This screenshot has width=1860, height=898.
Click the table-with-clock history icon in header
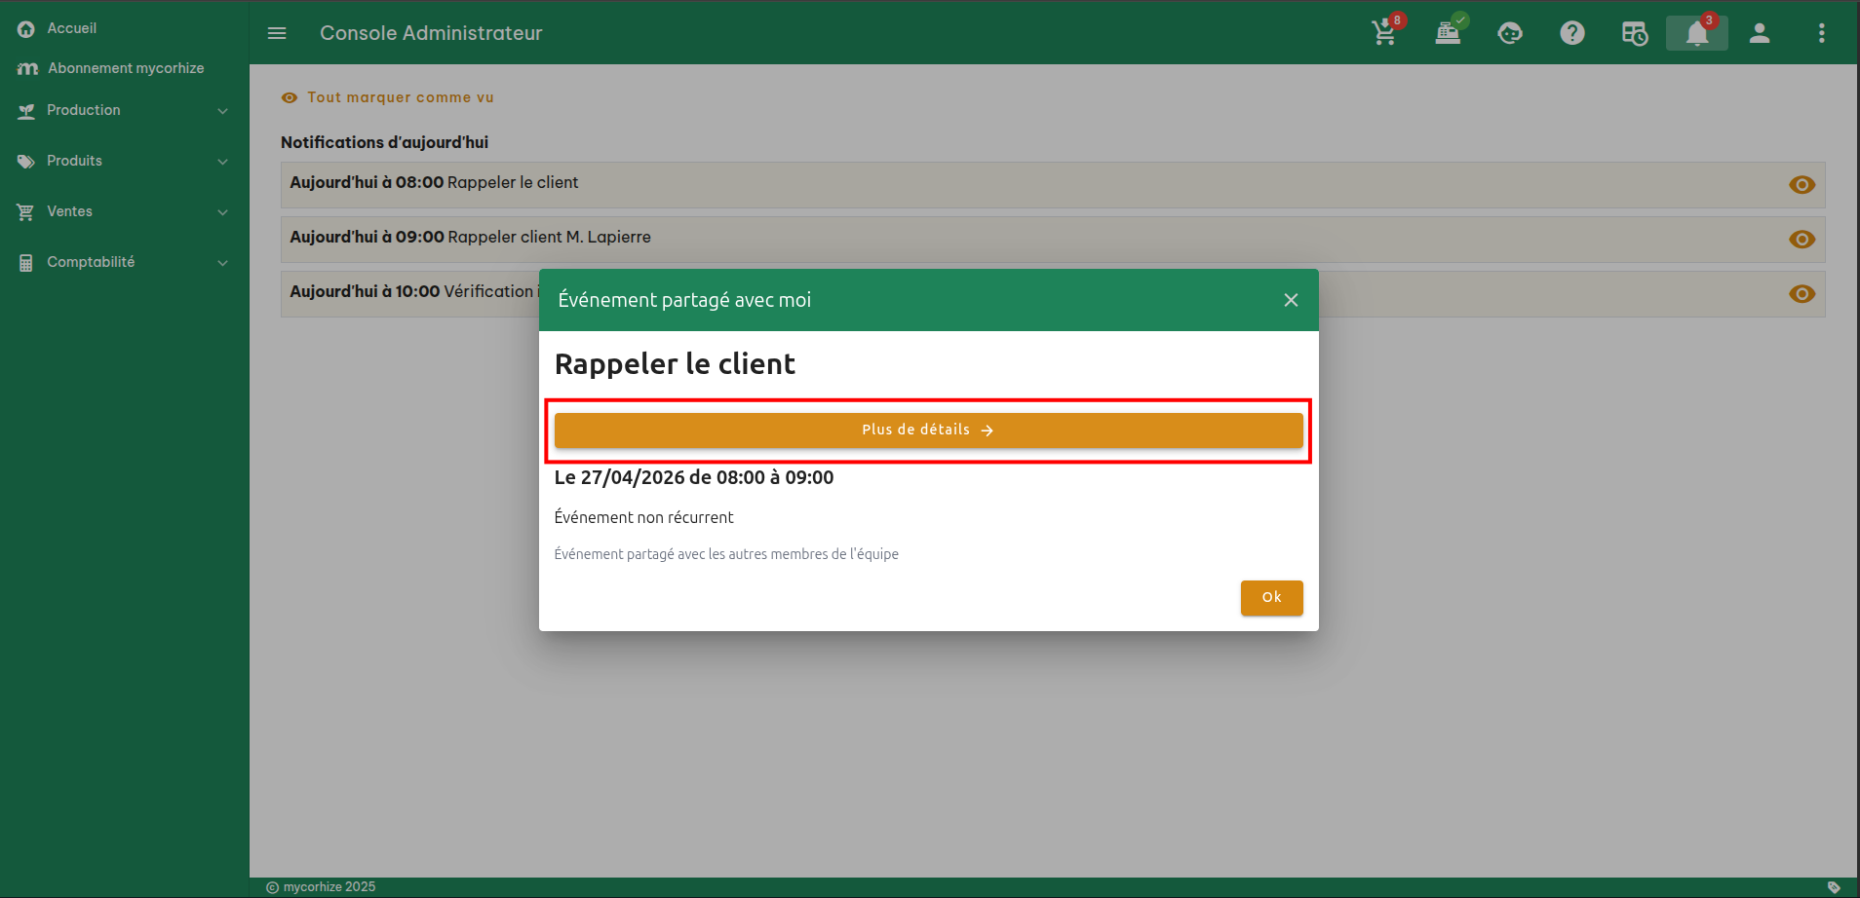pyautogui.click(x=1635, y=33)
